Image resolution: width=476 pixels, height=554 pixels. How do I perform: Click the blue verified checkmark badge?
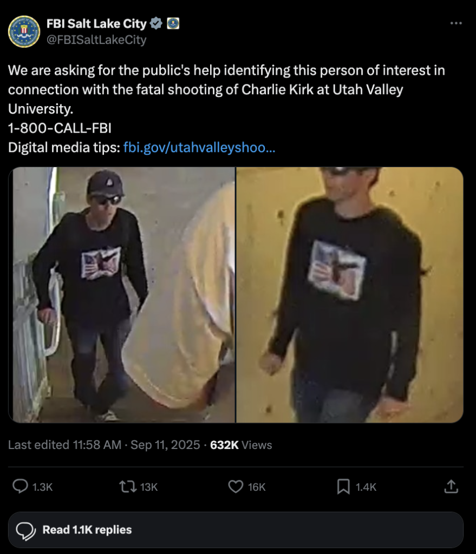pos(156,24)
